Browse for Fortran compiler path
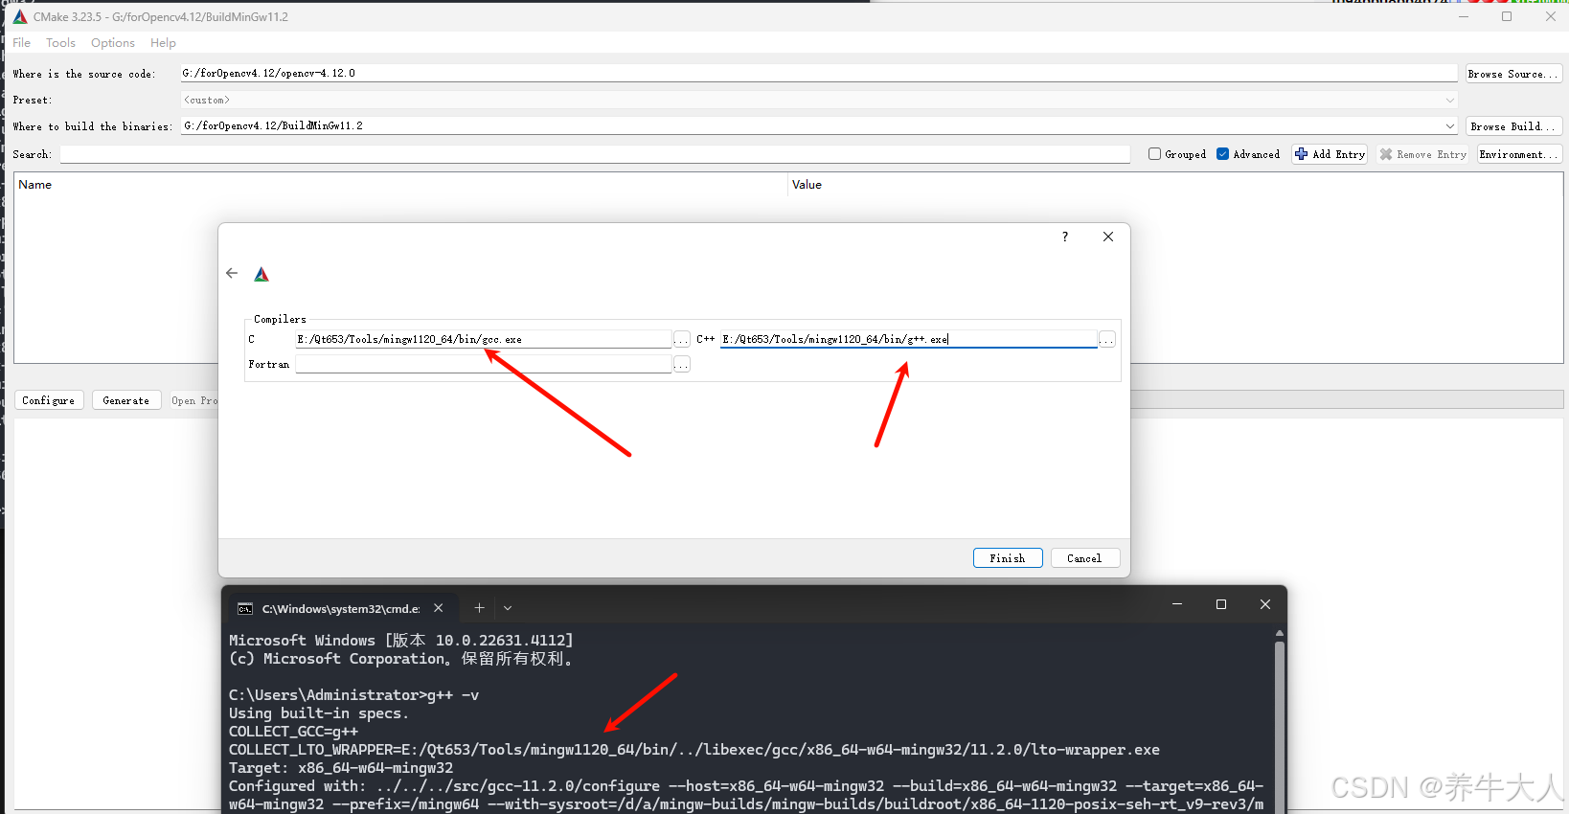The image size is (1569, 814). click(682, 365)
